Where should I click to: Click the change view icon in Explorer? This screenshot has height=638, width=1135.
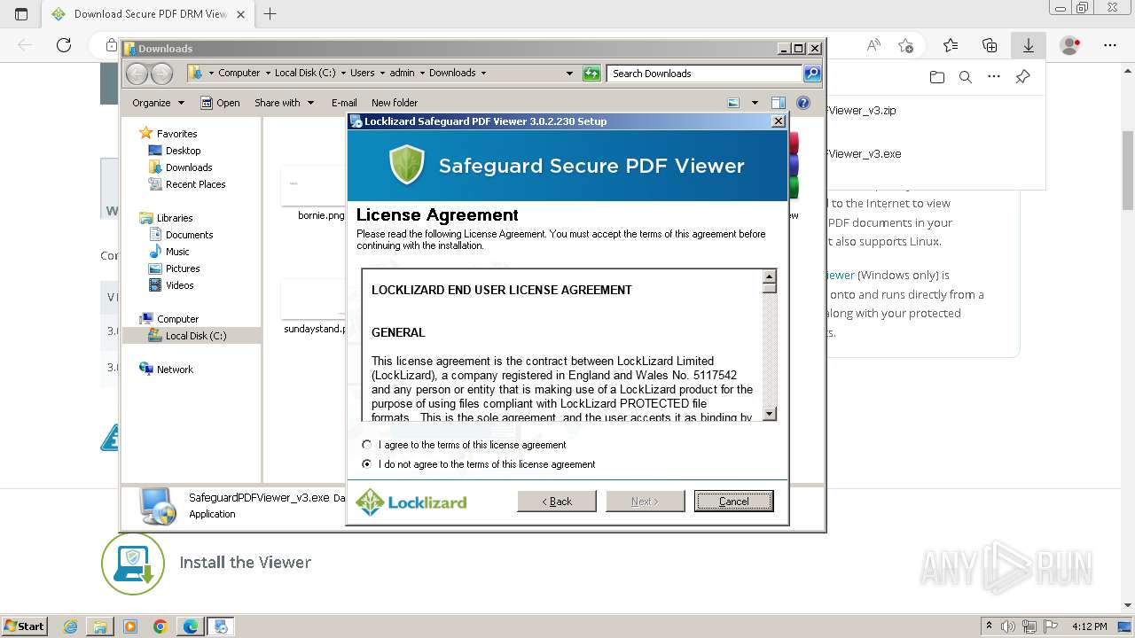(x=733, y=103)
